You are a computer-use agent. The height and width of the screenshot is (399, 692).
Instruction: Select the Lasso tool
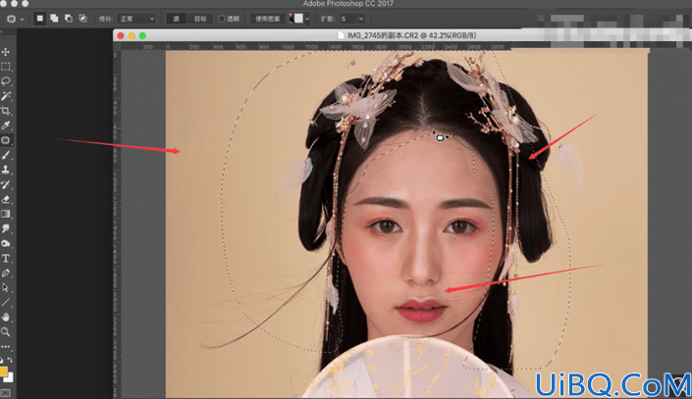[x=6, y=81]
